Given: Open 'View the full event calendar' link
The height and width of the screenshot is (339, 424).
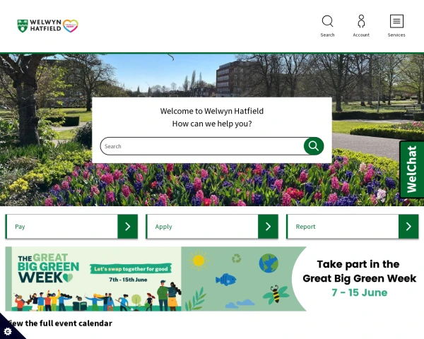Looking at the screenshot, I should point(59,323).
